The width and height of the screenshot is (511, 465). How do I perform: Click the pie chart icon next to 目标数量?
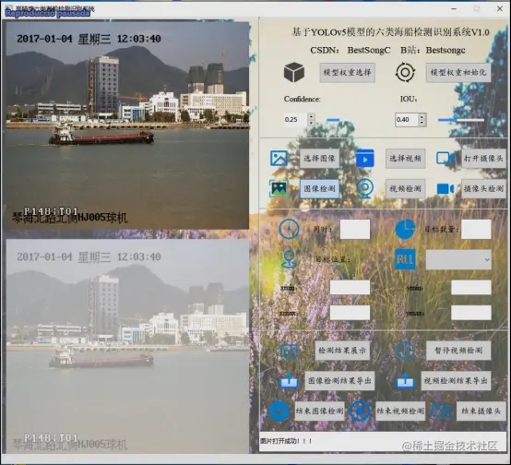pyautogui.click(x=405, y=229)
